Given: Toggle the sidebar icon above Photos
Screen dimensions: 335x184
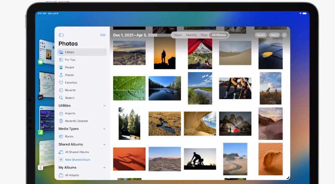Looking at the screenshot, I should click(61, 35).
